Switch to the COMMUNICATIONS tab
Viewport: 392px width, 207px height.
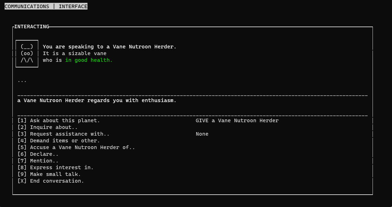tap(26, 6)
